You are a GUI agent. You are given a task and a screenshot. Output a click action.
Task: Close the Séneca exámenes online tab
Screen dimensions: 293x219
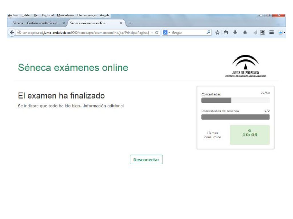click(121, 23)
